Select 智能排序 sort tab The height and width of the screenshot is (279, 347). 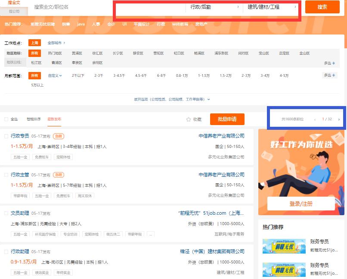click(x=34, y=119)
